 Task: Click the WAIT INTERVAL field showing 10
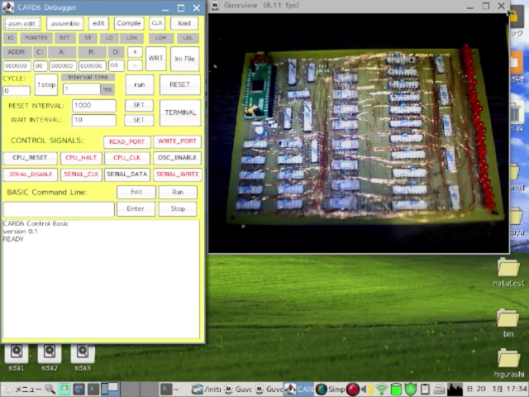[93, 120]
